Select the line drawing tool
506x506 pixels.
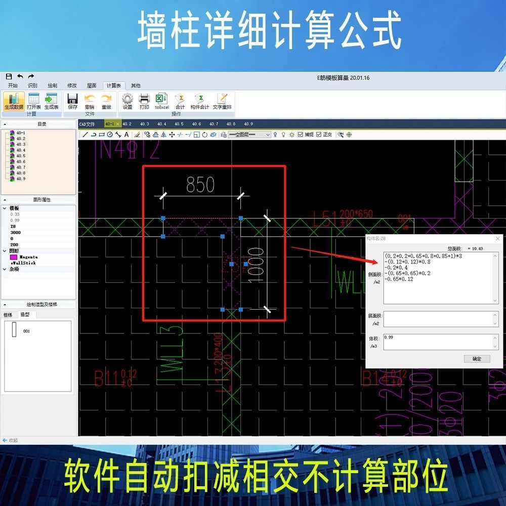pos(85,135)
